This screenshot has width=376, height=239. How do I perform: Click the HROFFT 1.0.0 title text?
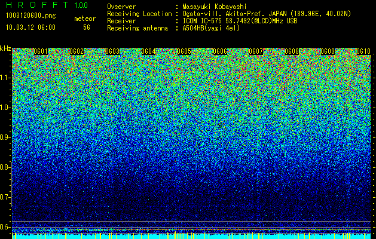point(47,5)
